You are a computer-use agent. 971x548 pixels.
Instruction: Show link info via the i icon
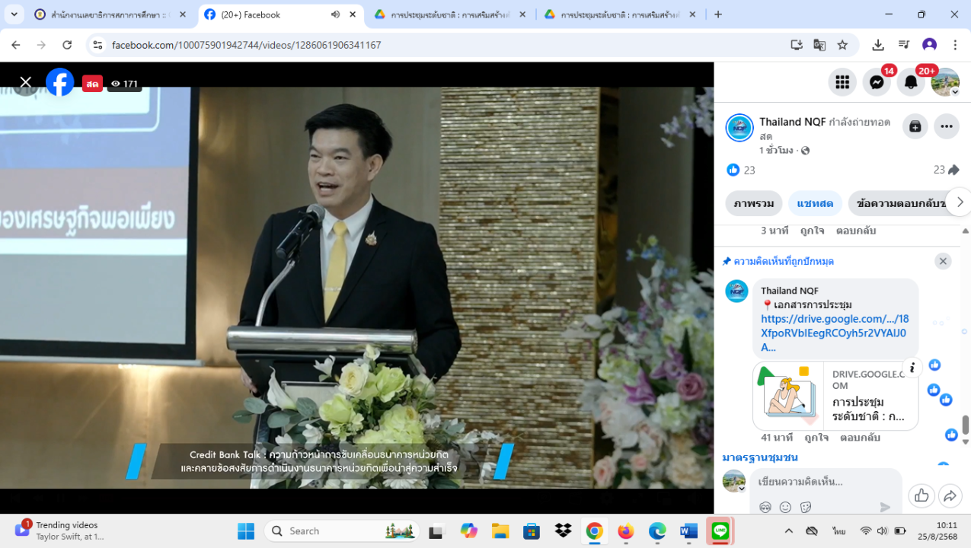(x=912, y=368)
